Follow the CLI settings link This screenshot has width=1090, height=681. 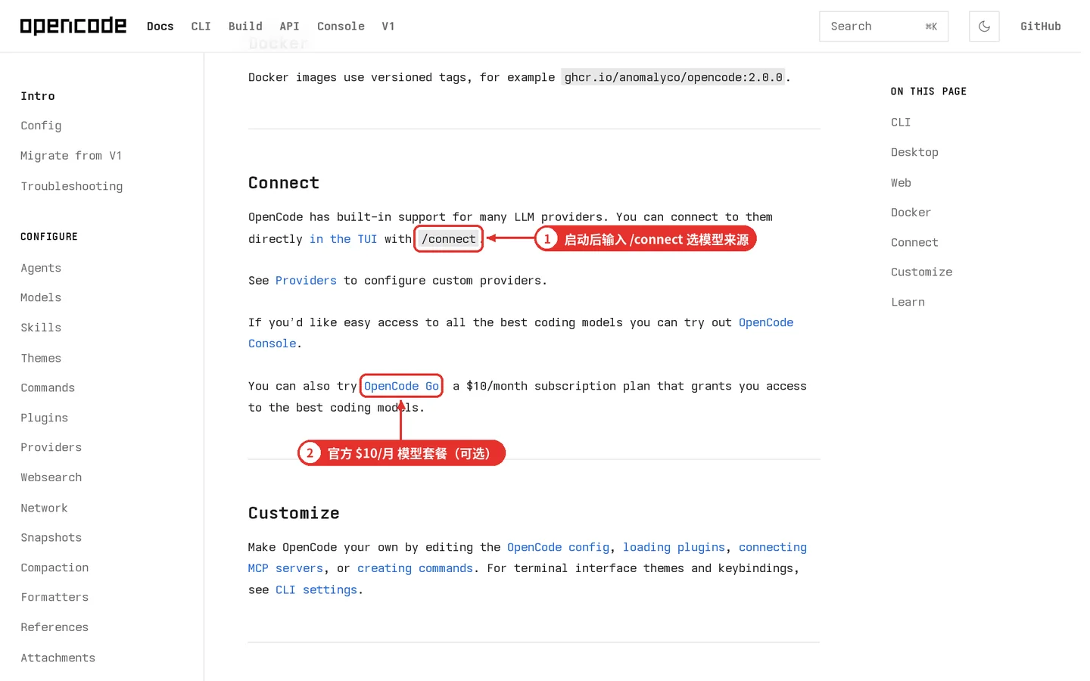pos(316,589)
